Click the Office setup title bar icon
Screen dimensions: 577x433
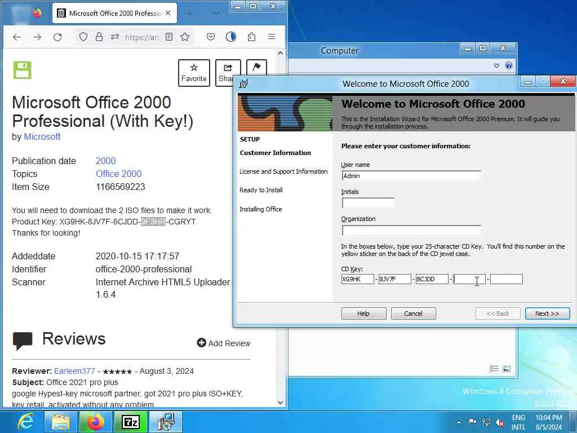(243, 83)
